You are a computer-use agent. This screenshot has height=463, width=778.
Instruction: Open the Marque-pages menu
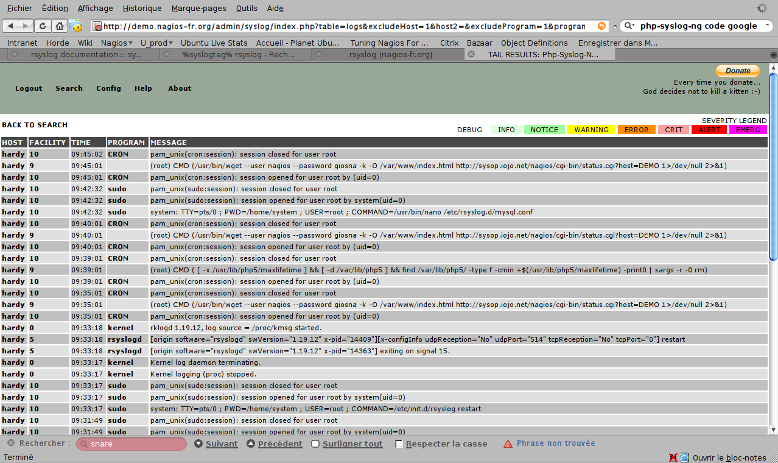(x=198, y=9)
